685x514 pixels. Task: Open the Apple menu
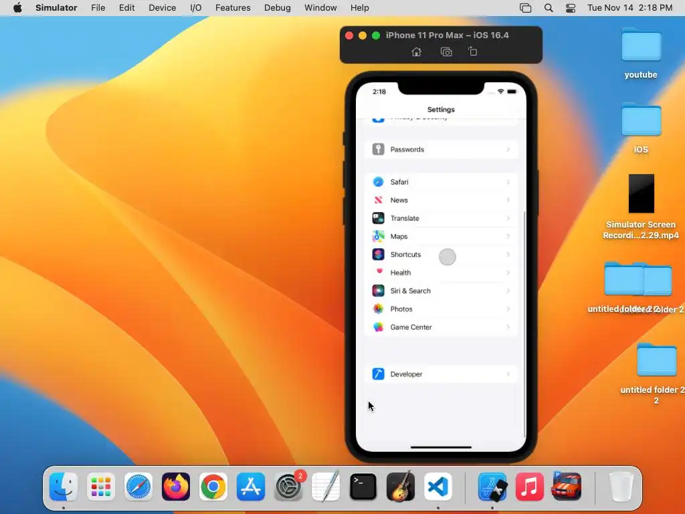tap(17, 8)
